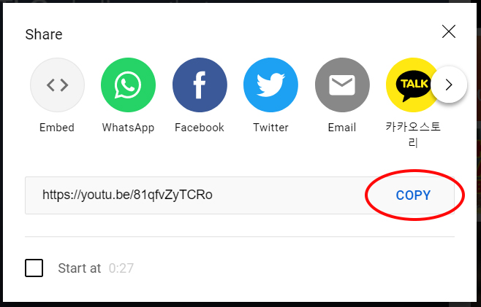Image resolution: width=481 pixels, height=307 pixels.
Task: Share by Email envelope icon
Action: coord(342,85)
